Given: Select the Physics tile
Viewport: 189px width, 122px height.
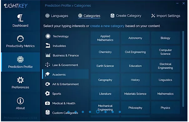Looking at the screenshot, I should click(x=165, y=108).
